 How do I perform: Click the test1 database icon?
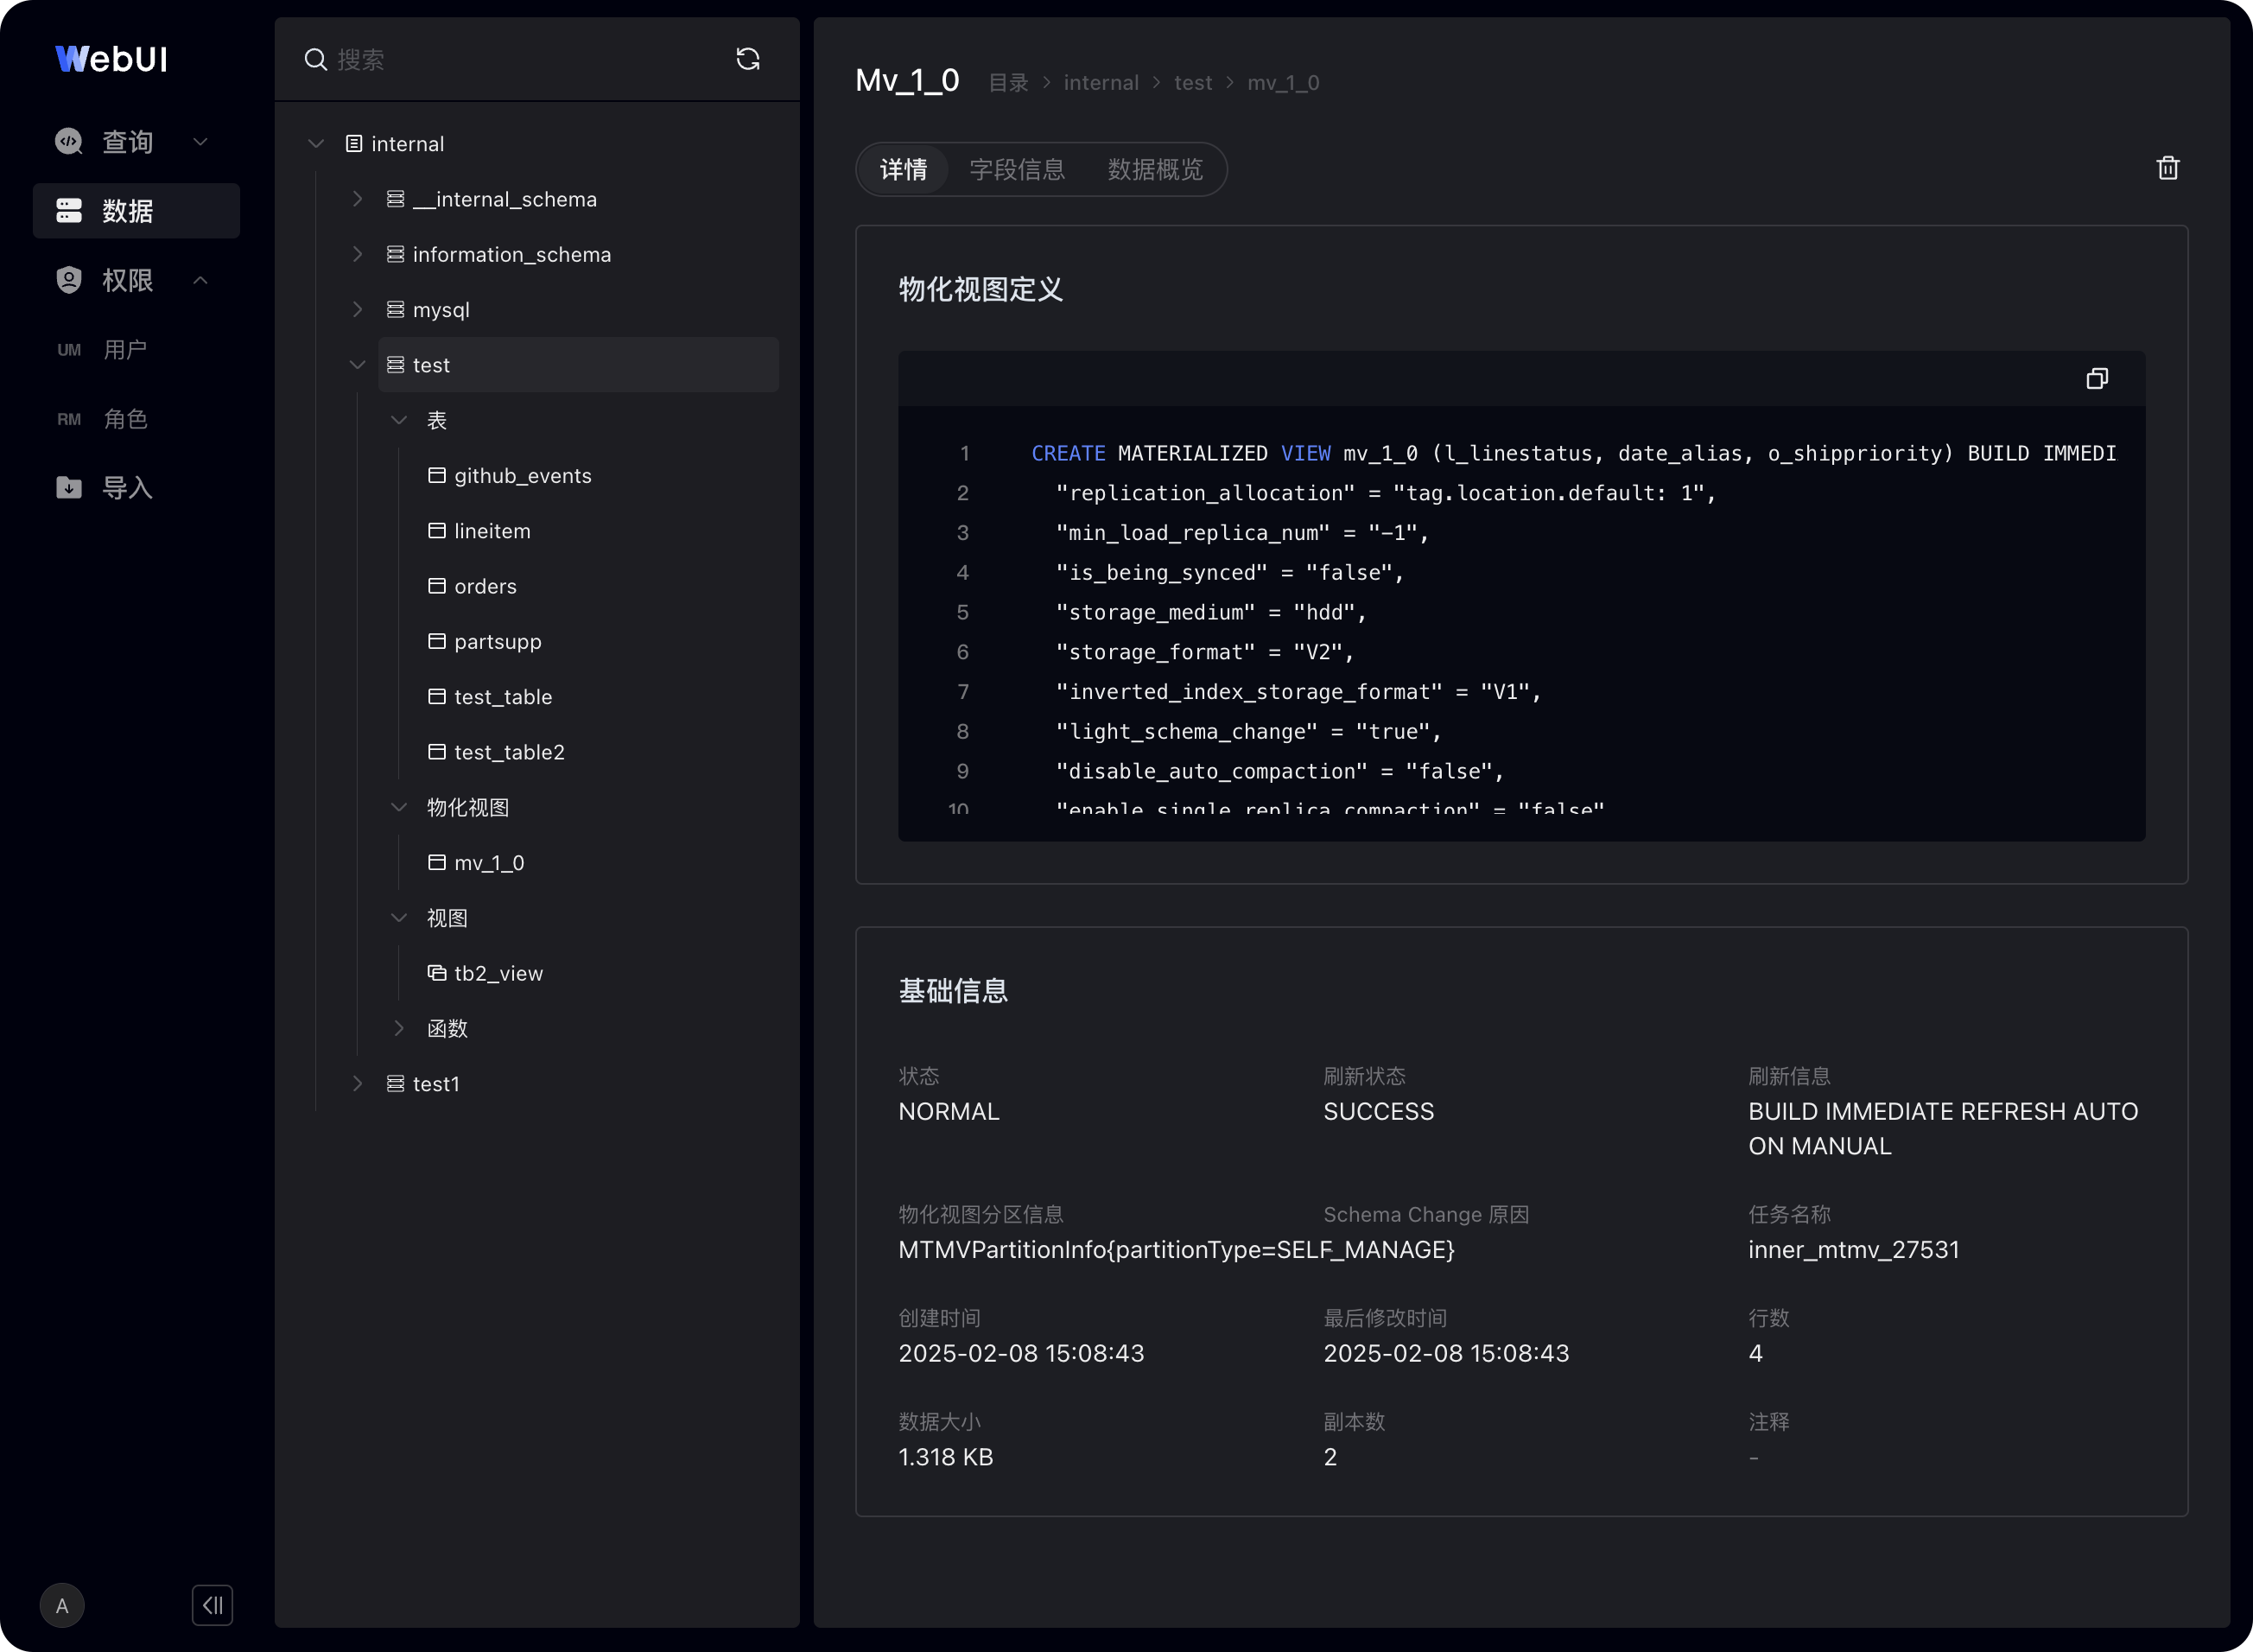point(396,1083)
